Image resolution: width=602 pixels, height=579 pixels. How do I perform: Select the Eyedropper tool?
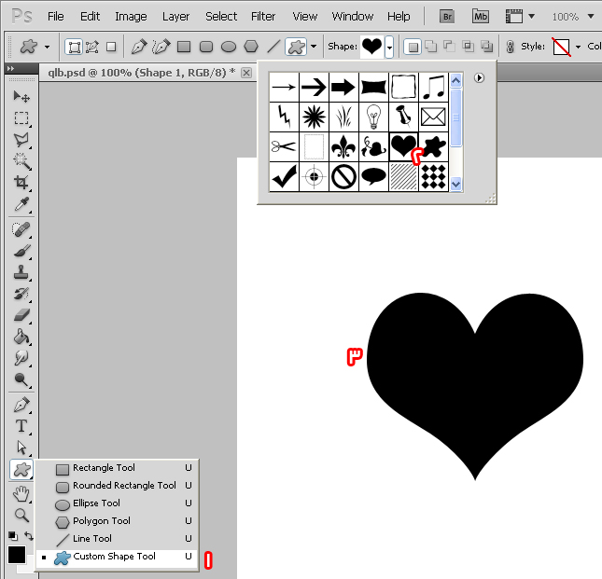click(x=21, y=205)
